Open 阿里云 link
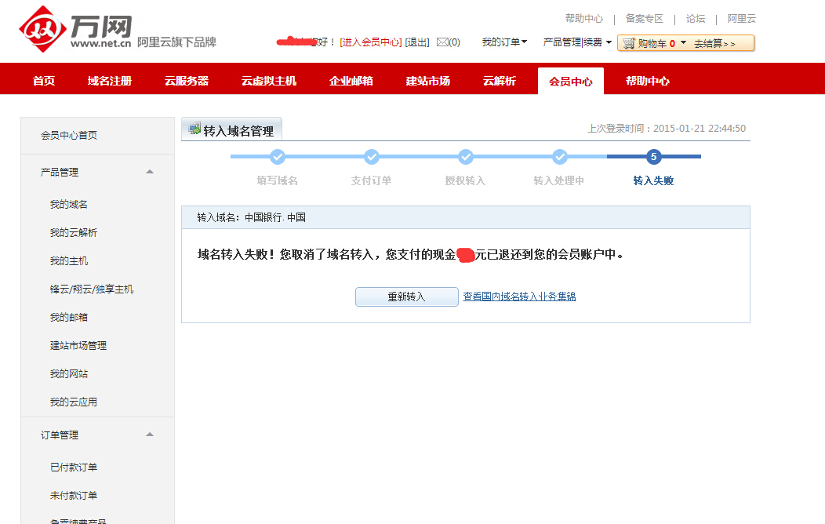The height and width of the screenshot is (524, 825). [x=742, y=18]
